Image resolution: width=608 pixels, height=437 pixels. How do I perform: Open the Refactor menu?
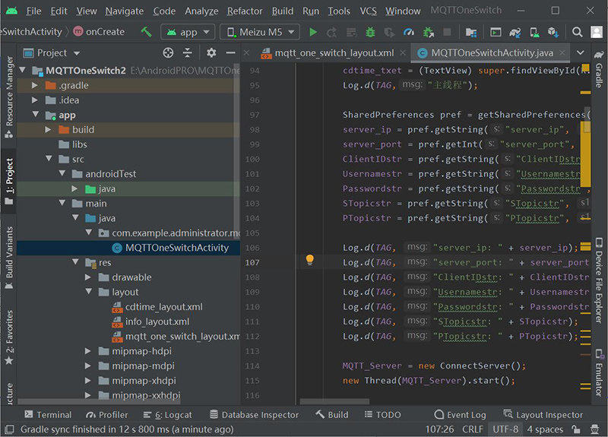pyautogui.click(x=245, y=11)
